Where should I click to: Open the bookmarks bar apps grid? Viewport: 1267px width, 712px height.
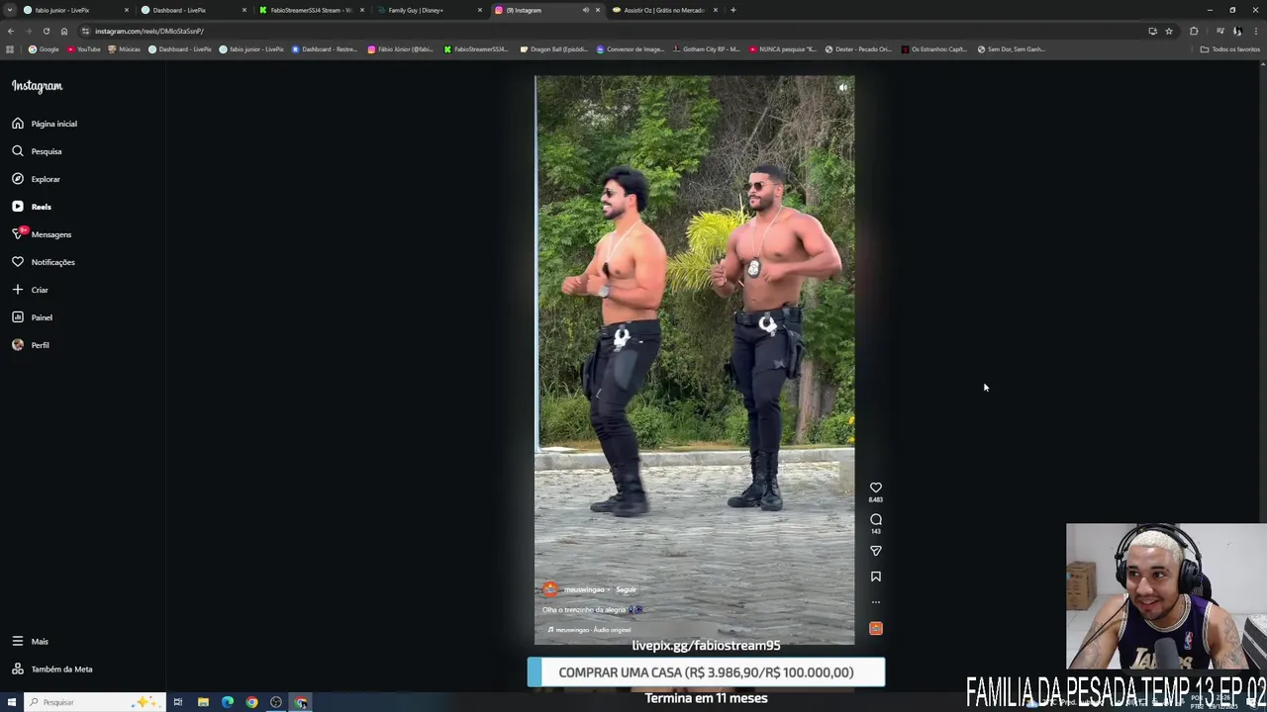coord(10,48)
